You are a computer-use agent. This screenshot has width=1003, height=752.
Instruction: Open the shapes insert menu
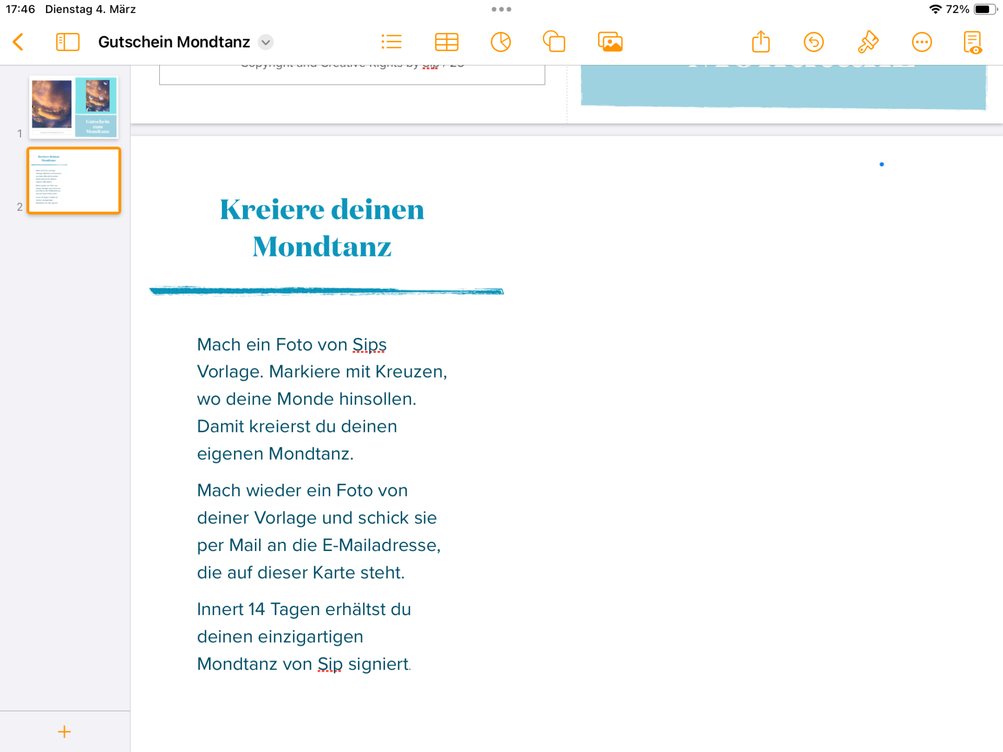tap(554, 42)
